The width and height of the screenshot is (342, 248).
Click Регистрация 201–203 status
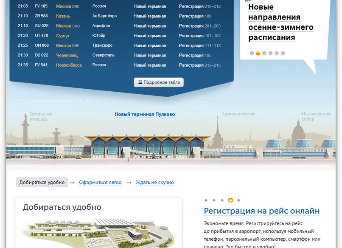[200, 26]
